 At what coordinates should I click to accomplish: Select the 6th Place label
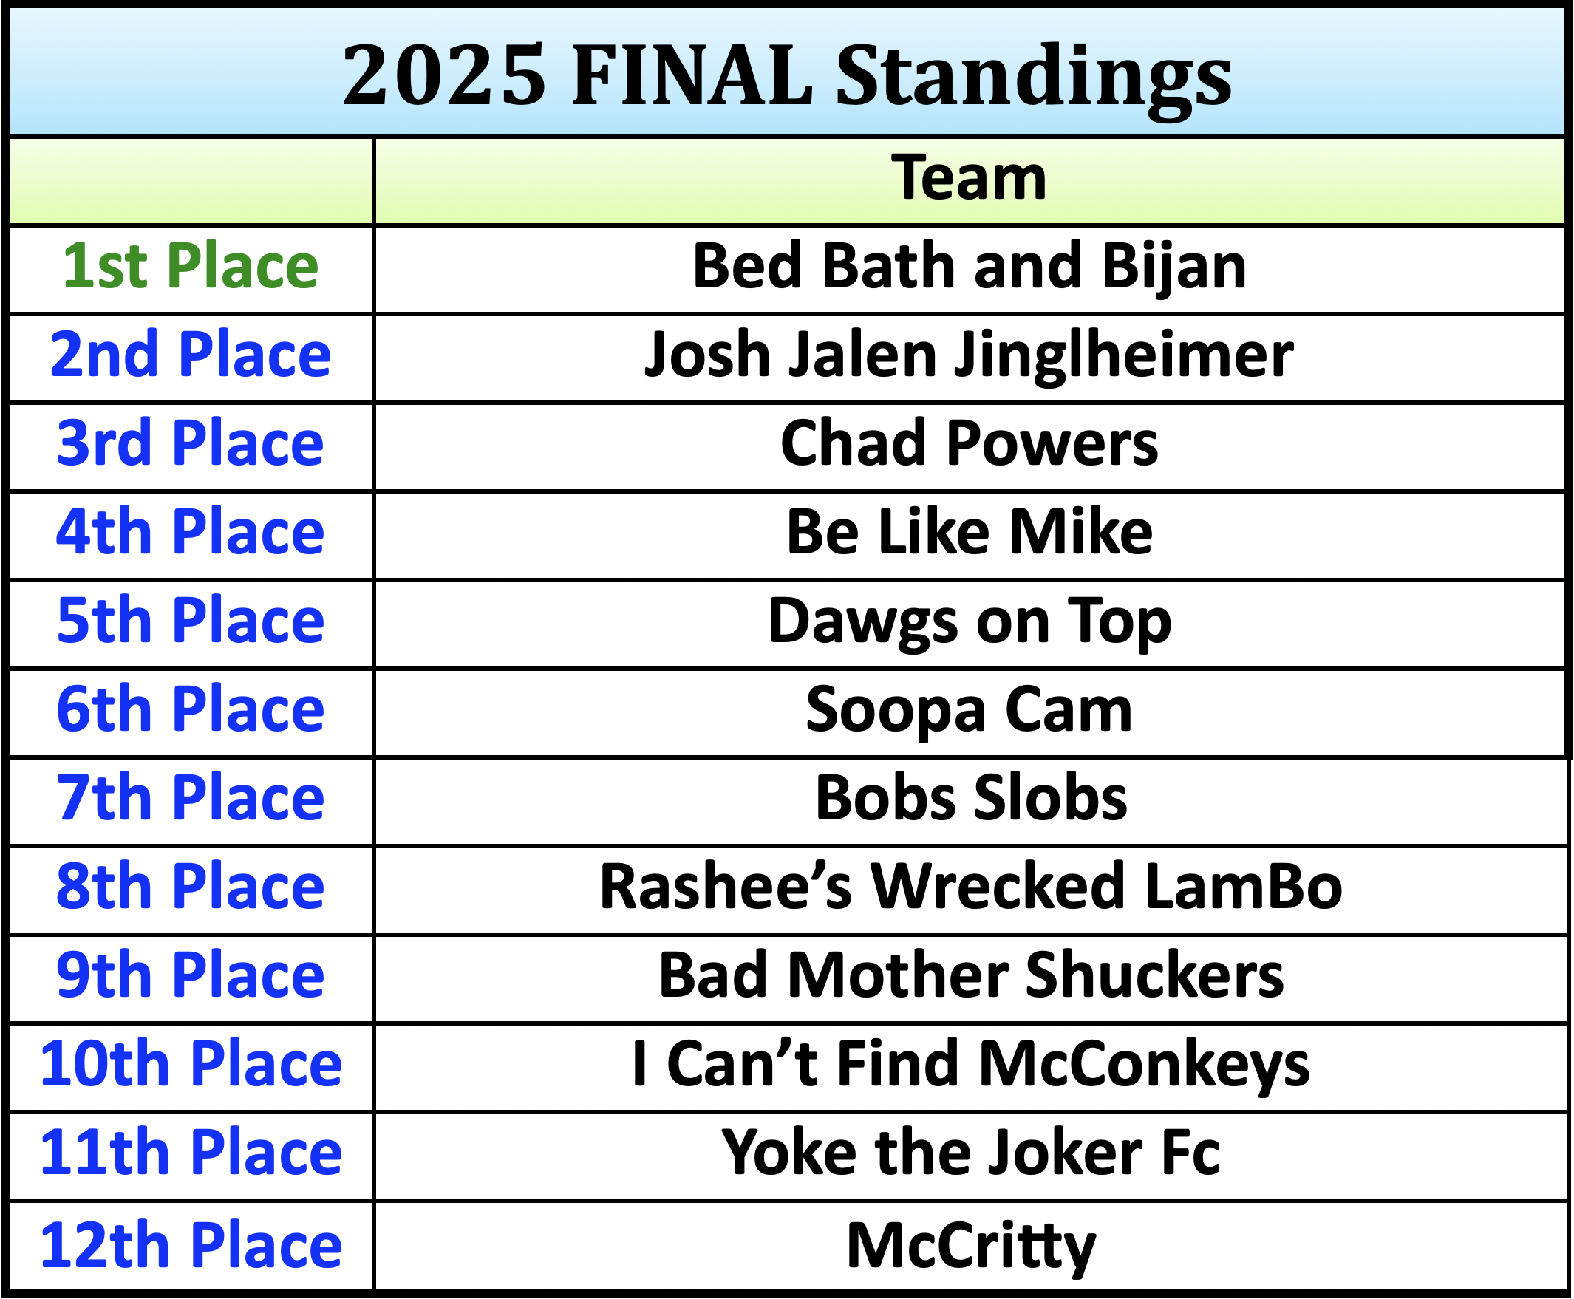pyautogui.click(x=191, y=709)
